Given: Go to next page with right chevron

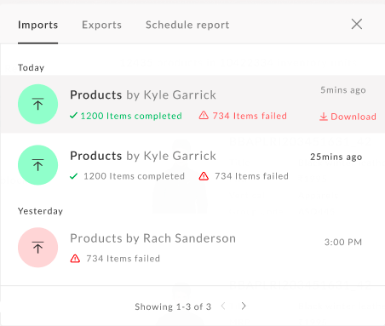Looking at the screenshot, I should pyautogui.click(x=244, y=306).
